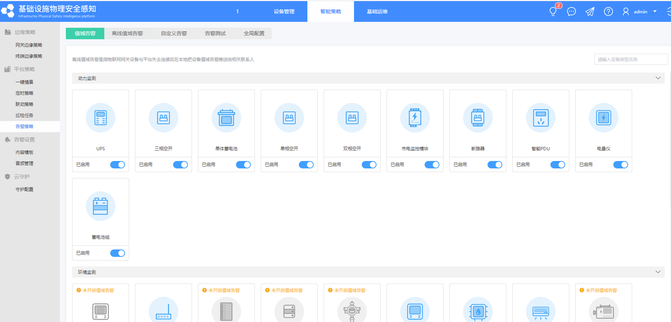Collapse the 平台策略 sidebar group

[30, 69]
